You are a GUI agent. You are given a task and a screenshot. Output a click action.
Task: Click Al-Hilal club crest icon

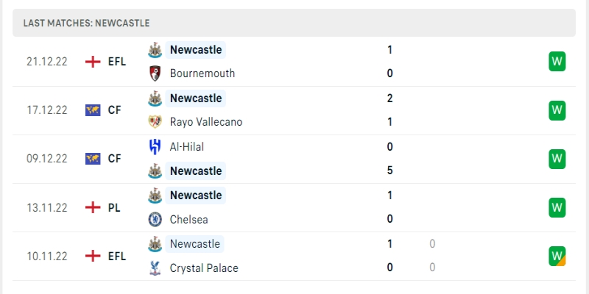155,146
